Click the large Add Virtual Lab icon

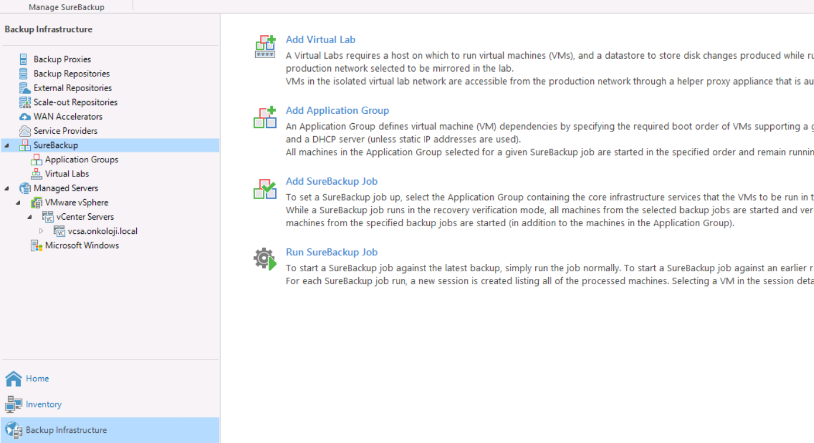coord(265,46)
